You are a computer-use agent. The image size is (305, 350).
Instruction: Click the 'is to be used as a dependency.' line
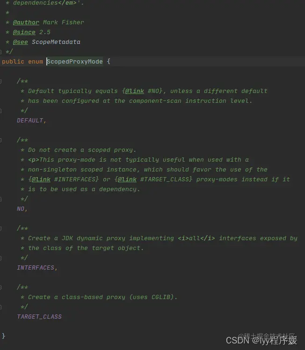coord(84,189)
